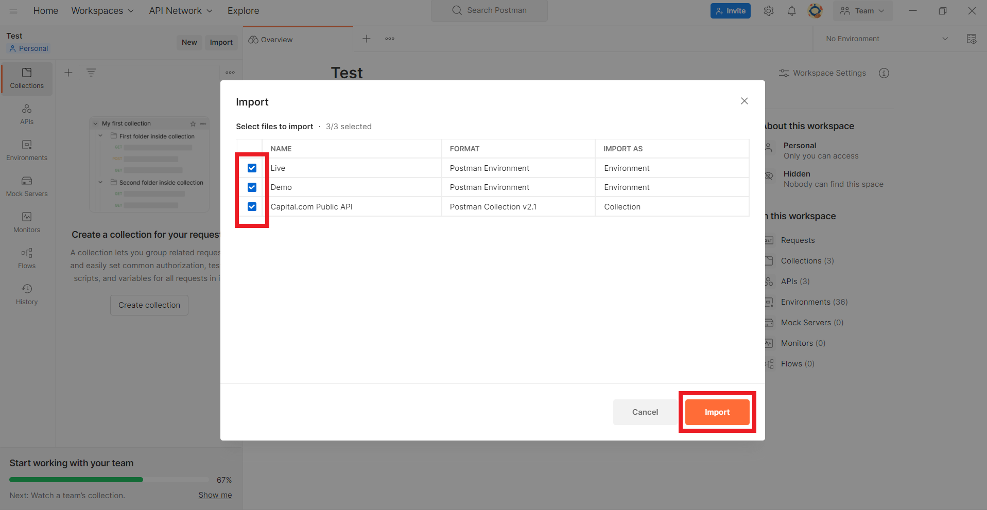Click the Show me link
The width and height of the screenshot is (987, 510).
click(x=215, y=495)
